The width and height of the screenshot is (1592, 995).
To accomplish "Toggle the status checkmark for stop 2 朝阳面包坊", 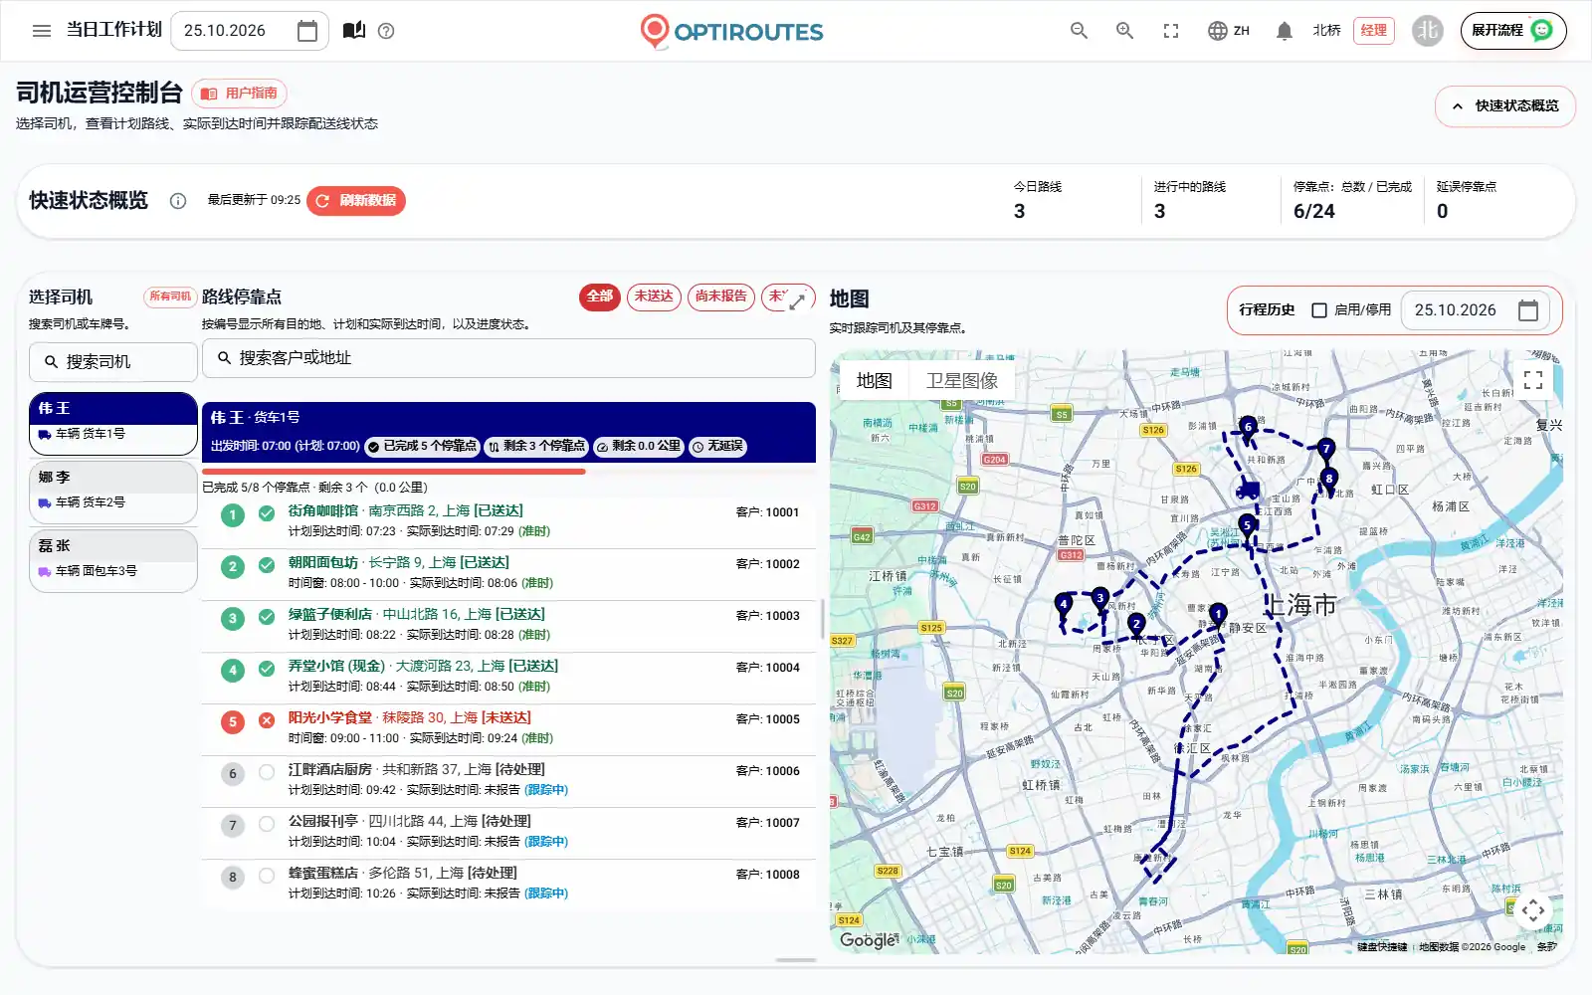I will [x=267, y=565].
